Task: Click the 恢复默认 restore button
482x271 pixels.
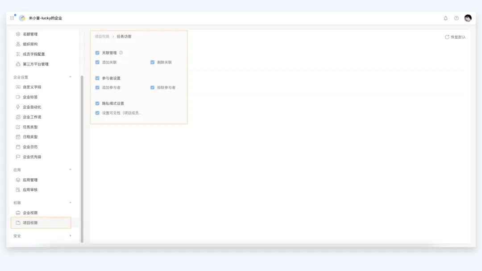Action: click(x=455, y=37)
